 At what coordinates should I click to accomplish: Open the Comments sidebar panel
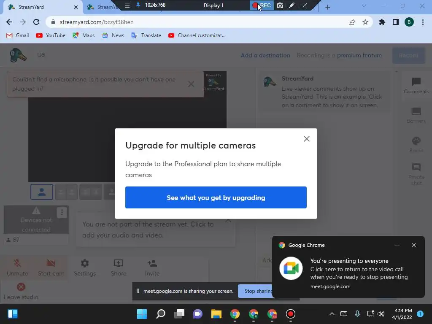tap(416, 86)
